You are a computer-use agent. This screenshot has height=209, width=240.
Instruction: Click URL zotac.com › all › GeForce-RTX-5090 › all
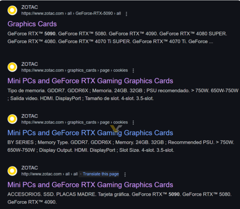71,13
